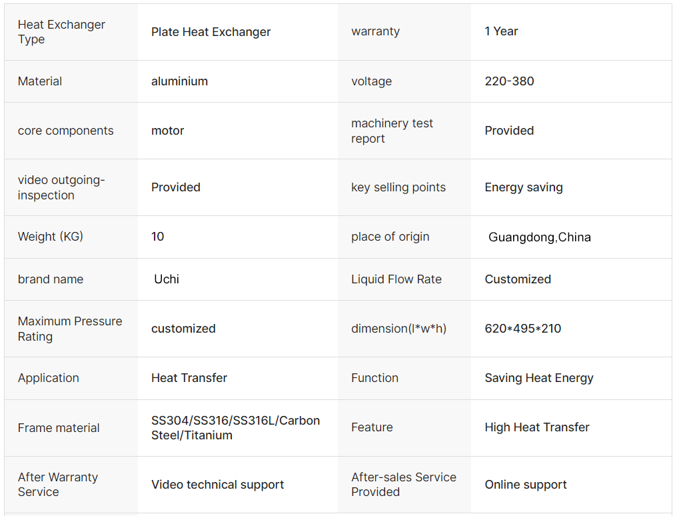Select the weight value '10'

pos(158,237)
